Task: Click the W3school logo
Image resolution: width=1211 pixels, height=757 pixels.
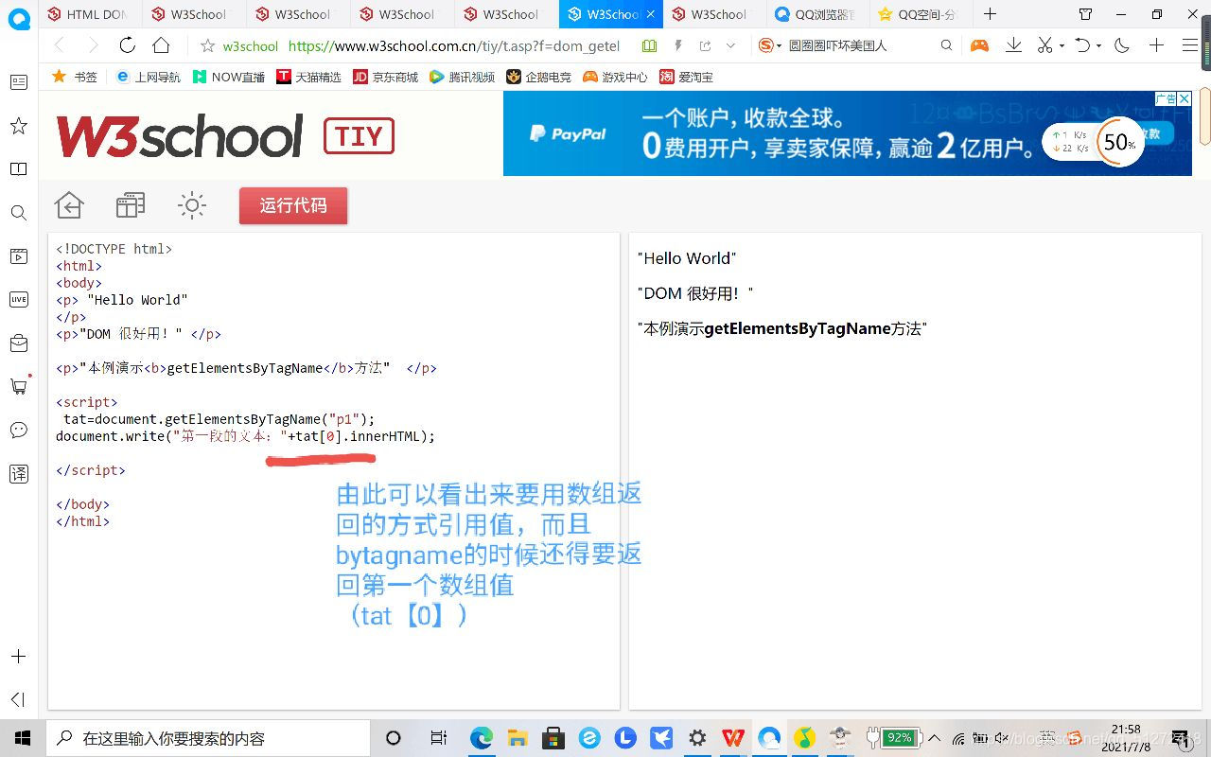Action: 180,136
